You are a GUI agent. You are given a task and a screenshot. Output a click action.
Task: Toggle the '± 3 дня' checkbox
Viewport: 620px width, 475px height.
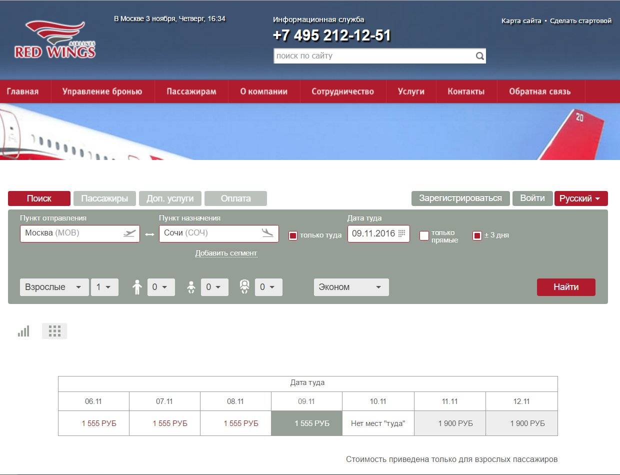(477, 235)
